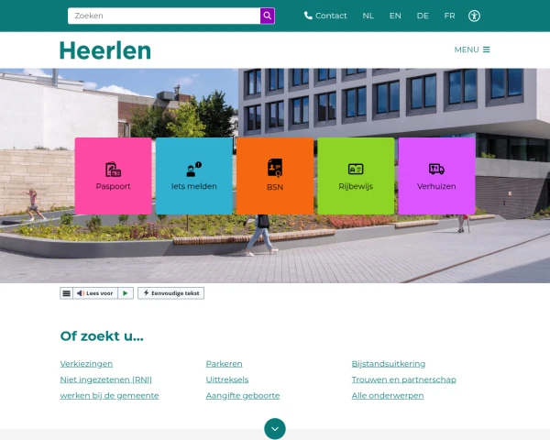Switch language to EN
Screen dimensions: 550x440
point(395,16)
